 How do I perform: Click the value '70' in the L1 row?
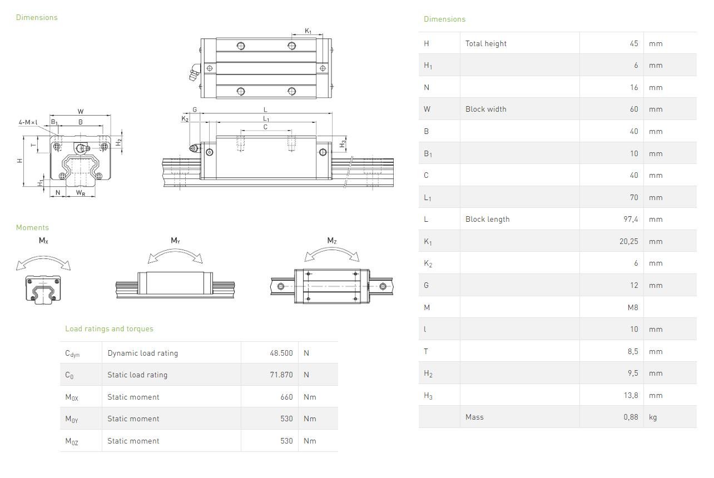pyautogui.click(x=634, y=197)
